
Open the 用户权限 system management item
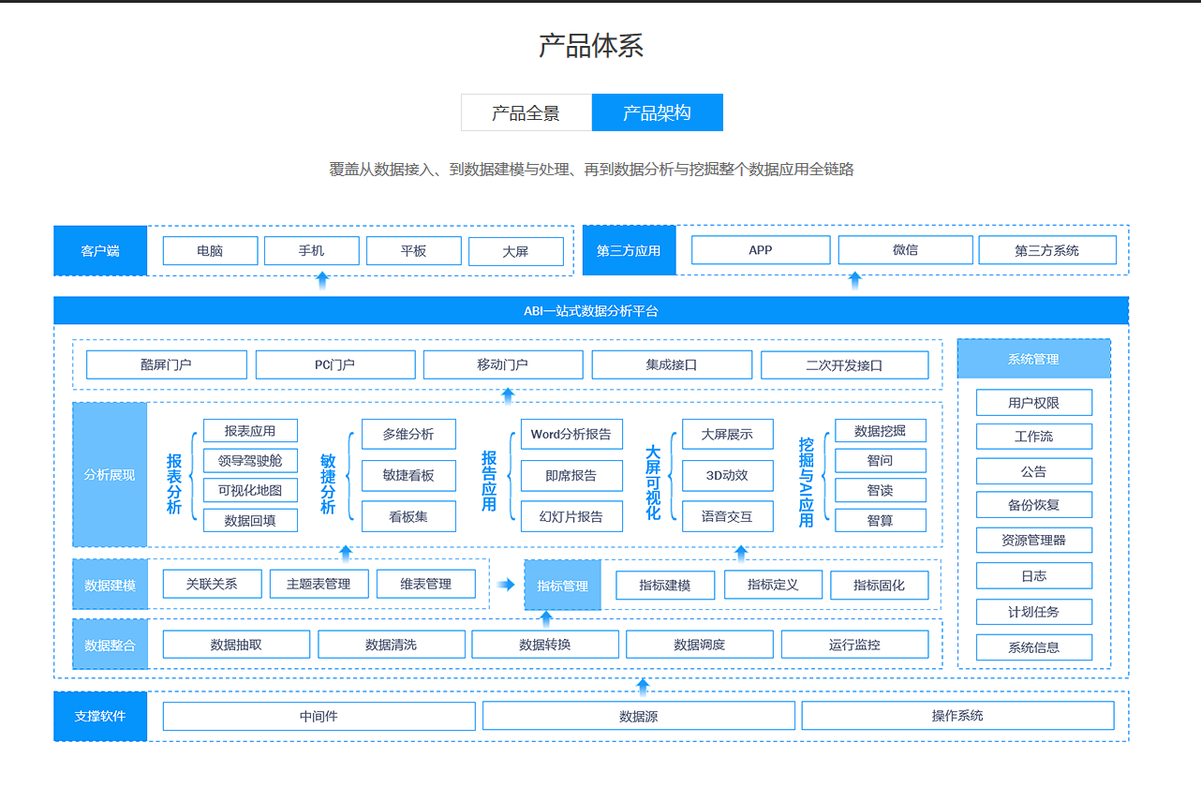tap(1034, 402)
